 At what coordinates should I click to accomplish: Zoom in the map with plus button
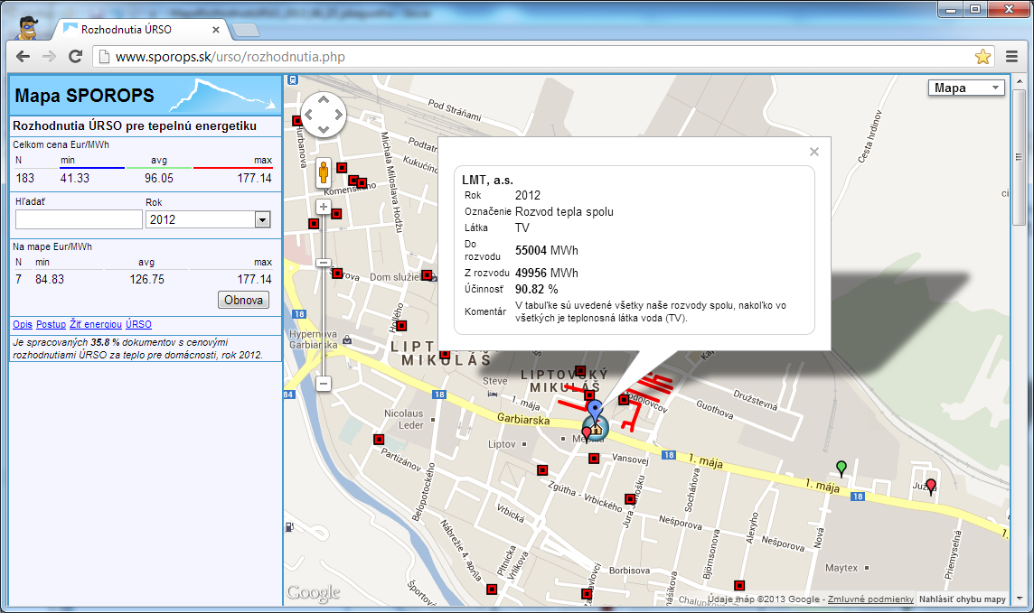324,207
